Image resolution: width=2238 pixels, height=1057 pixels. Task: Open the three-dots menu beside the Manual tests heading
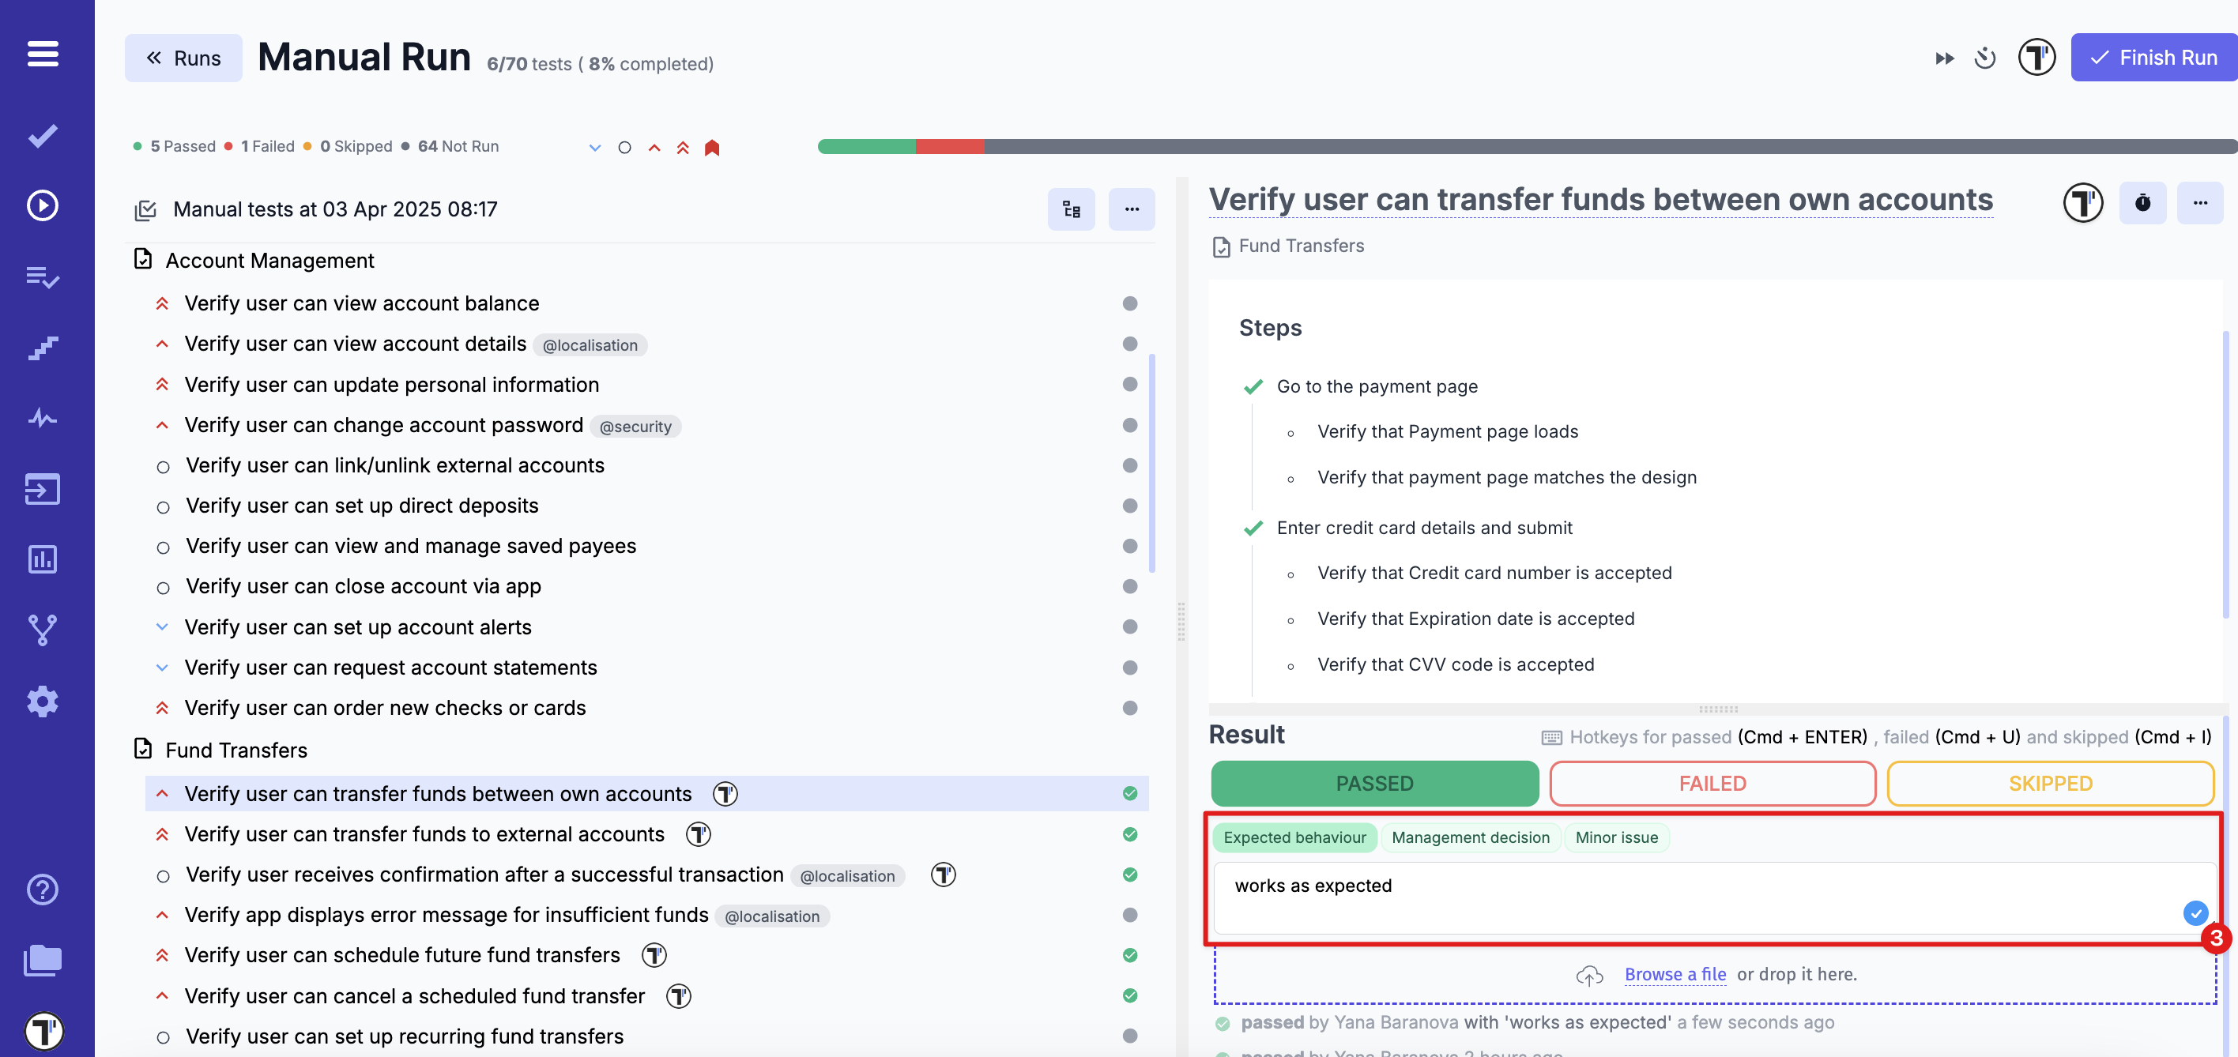(1131, 209)
